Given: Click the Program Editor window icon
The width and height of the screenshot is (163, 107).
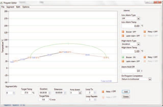Looking at the screenshot, I should pyautogui.click(x=2, y=3).
